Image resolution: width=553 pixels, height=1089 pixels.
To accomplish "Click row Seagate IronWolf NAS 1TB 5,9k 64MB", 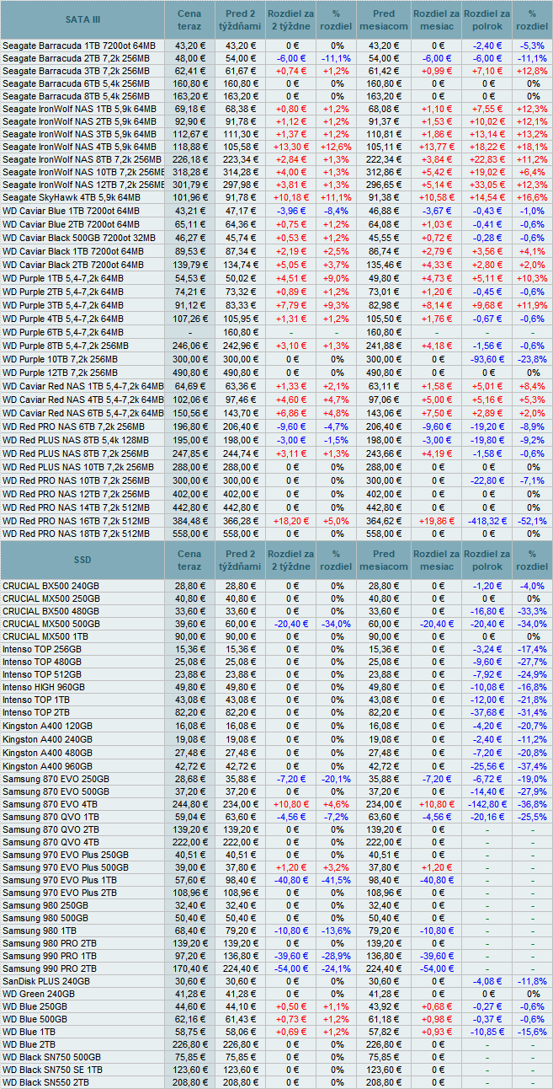I will click(x=276, y=109).
